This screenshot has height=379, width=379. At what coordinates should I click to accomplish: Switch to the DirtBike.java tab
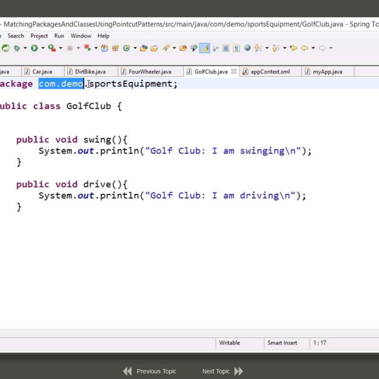(x=90, y=72)
